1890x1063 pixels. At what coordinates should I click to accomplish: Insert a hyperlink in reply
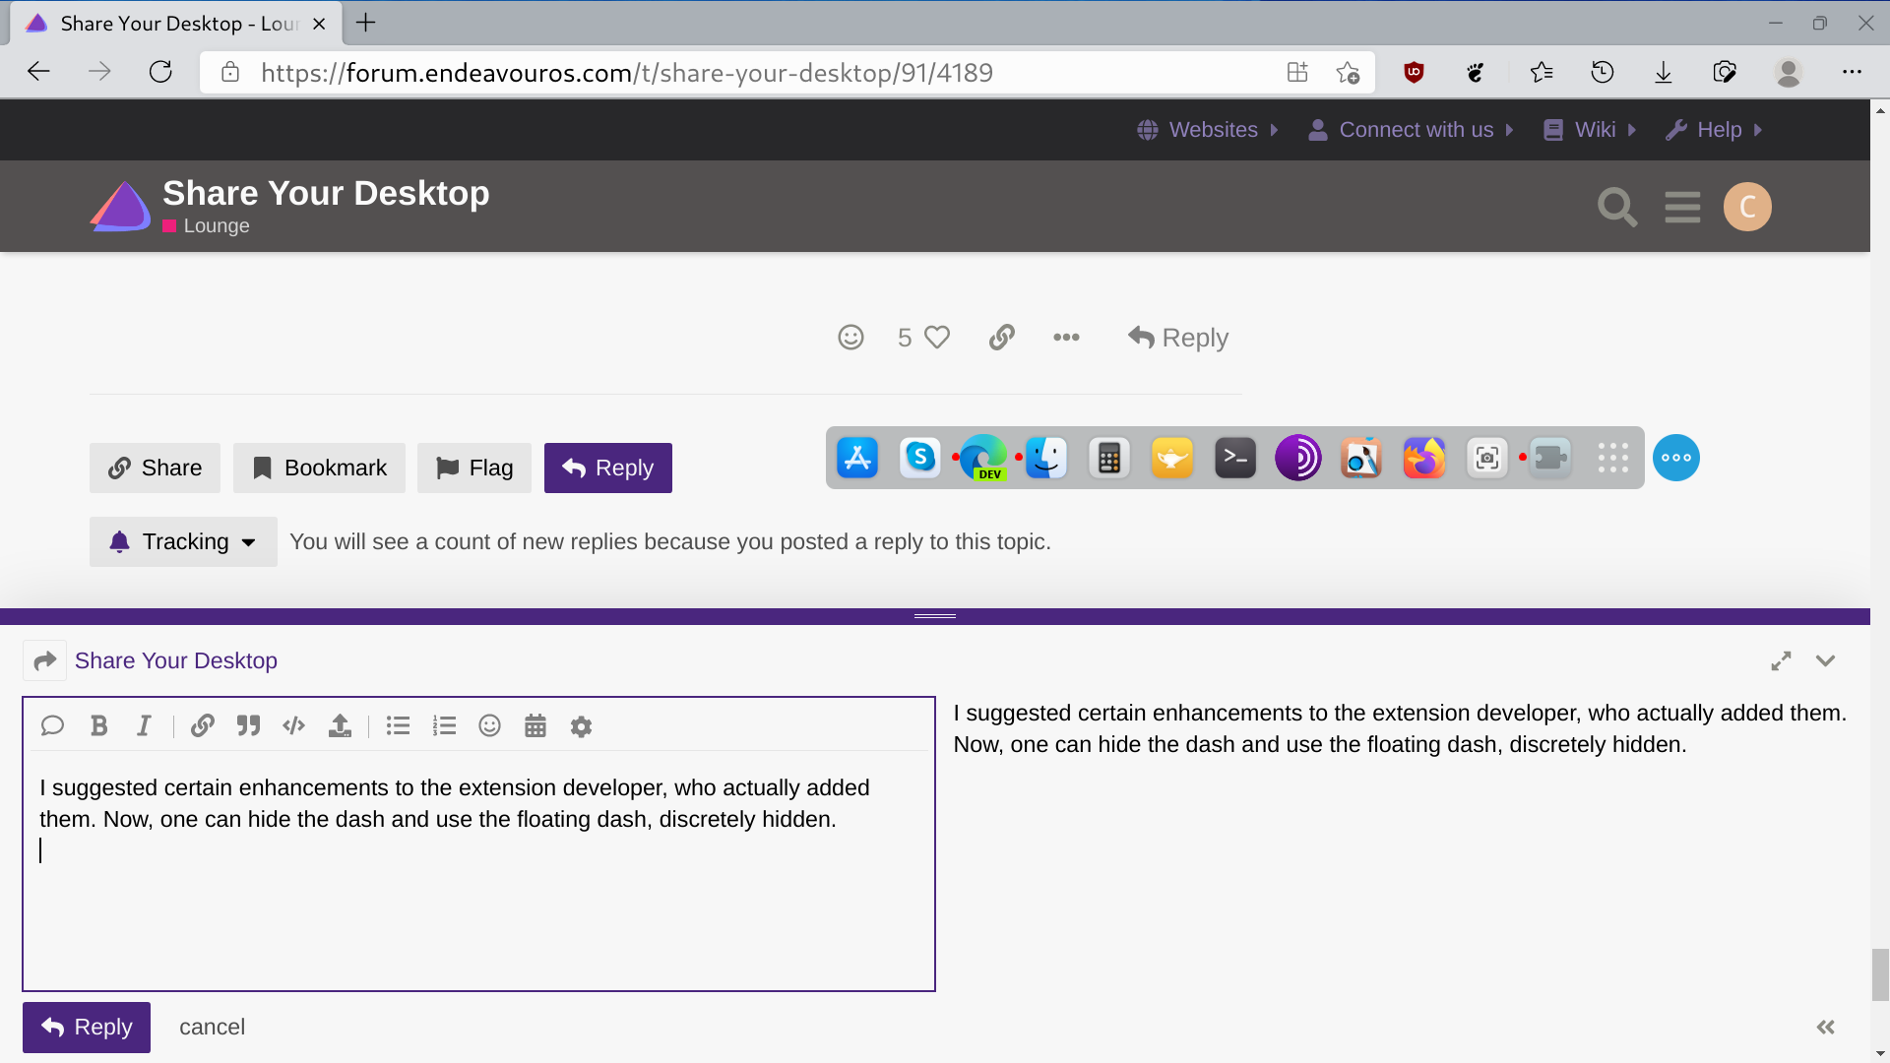pyautogui.click(x=201, y=725)
